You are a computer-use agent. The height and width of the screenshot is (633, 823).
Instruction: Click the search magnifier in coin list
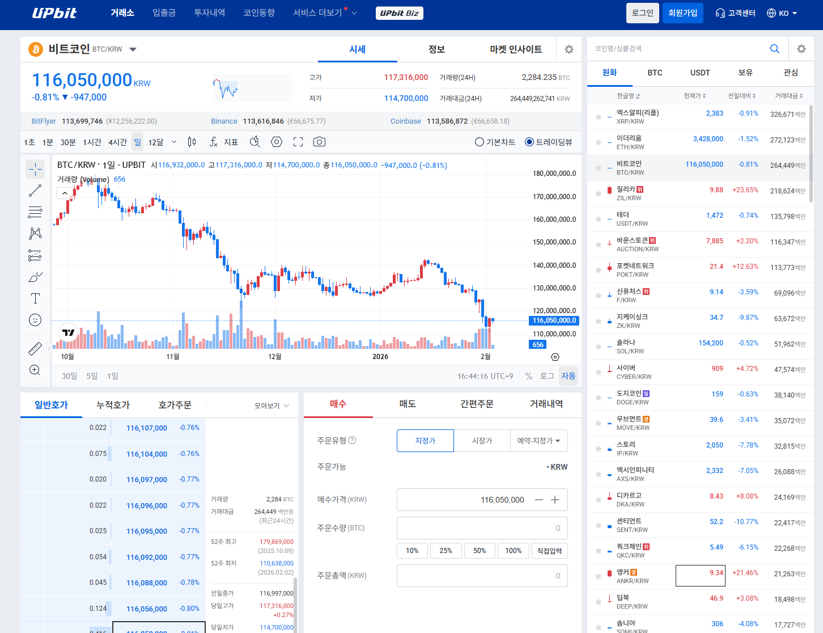775,49
